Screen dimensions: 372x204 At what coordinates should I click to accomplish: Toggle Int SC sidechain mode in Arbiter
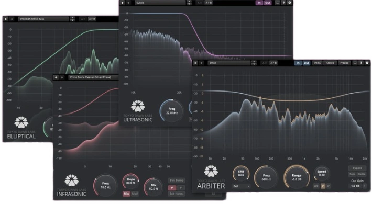pyautogui.click(x=317, y=63)
